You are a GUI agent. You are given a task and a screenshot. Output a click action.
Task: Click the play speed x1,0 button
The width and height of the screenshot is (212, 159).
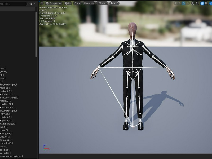(x=114, y=3)
